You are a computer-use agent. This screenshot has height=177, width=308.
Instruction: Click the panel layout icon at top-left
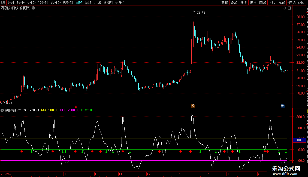3,2
